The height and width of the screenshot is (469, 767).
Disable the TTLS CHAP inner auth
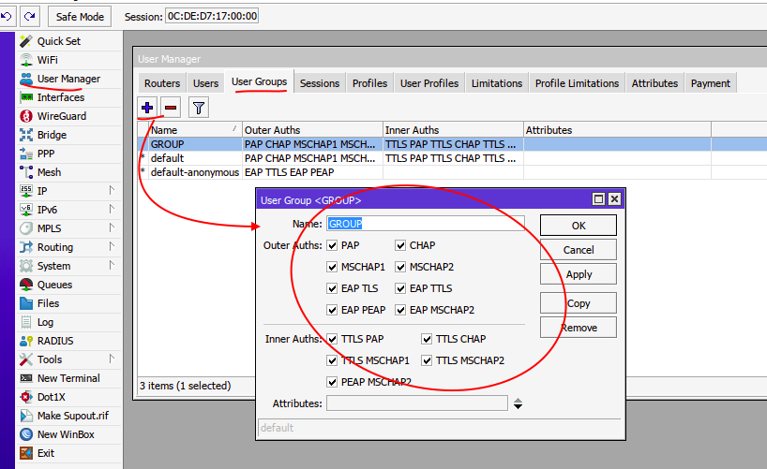pos(427,339)
